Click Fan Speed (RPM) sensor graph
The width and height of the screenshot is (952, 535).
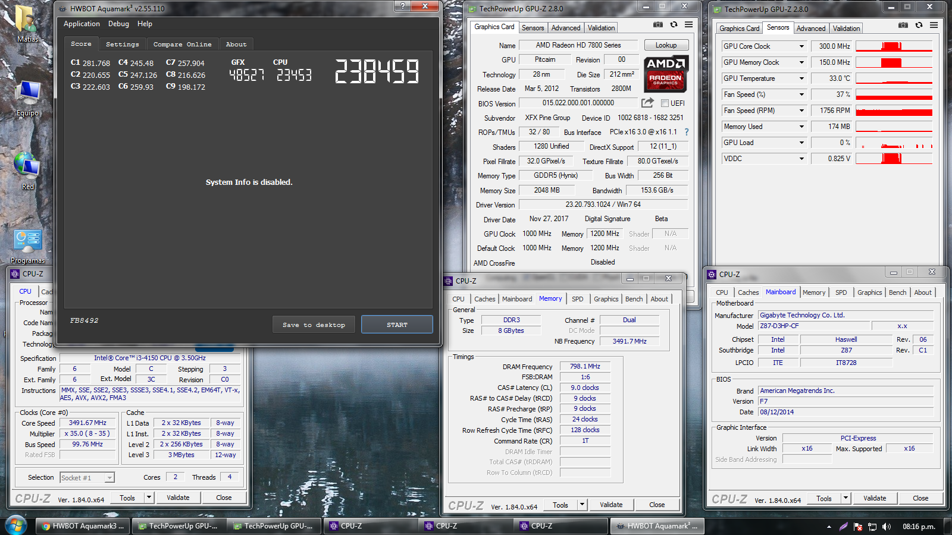894,111
